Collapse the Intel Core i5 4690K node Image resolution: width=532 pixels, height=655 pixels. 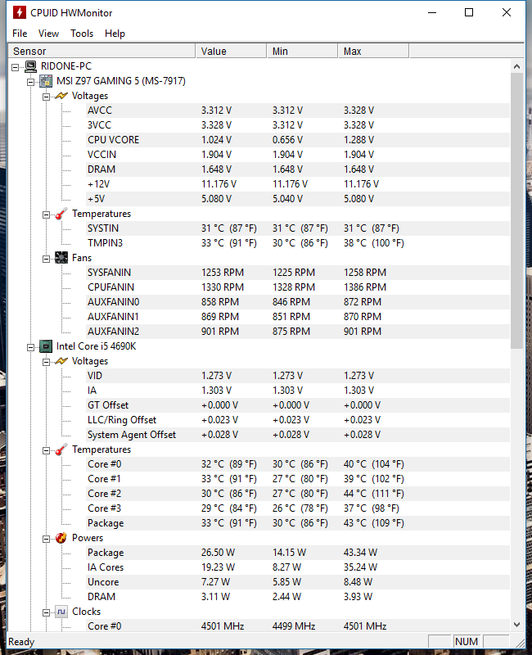tap(31, 347)
